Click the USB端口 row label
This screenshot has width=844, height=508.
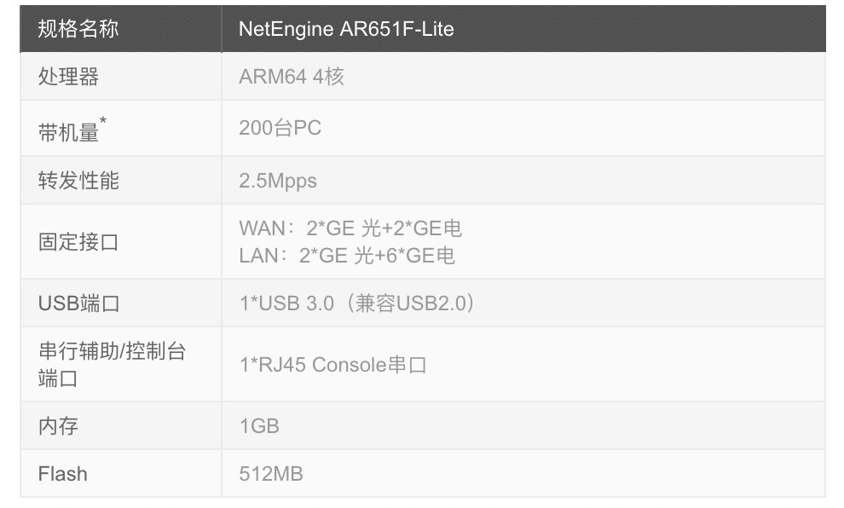pyautogui.click(x=79, y=303)
